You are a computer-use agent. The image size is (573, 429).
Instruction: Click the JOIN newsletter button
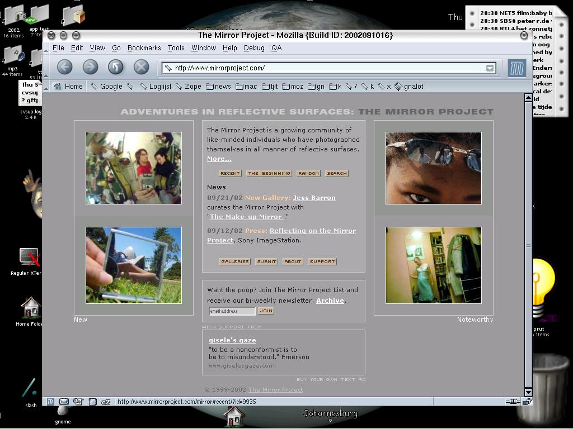pos(266,311)
